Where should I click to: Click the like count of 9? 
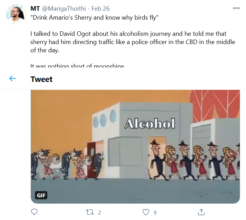(155, 212)
